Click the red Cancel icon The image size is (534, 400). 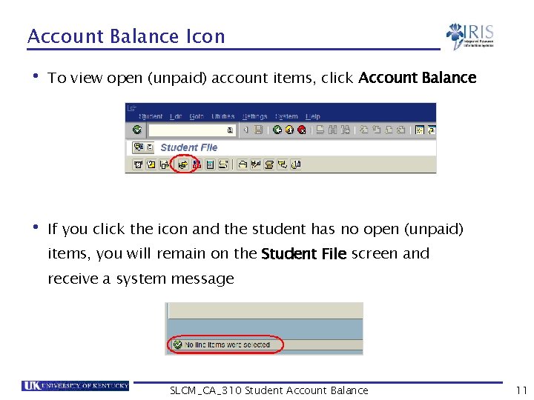(x=302, y=130)
